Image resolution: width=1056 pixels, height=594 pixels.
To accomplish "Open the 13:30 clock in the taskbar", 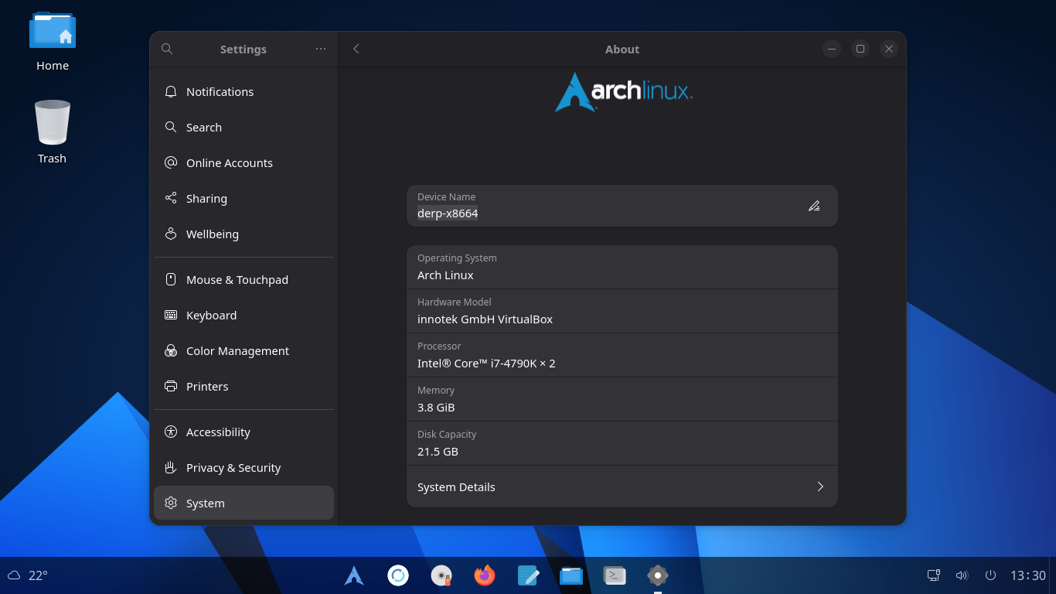I will 1028,575.
